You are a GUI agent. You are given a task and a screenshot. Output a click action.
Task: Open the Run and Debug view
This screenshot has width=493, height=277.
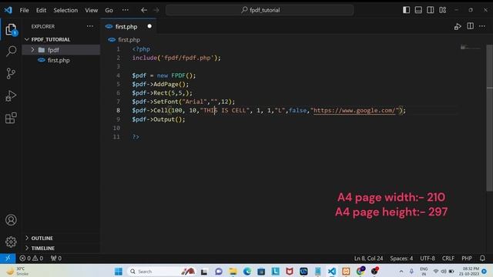(11, 95)
